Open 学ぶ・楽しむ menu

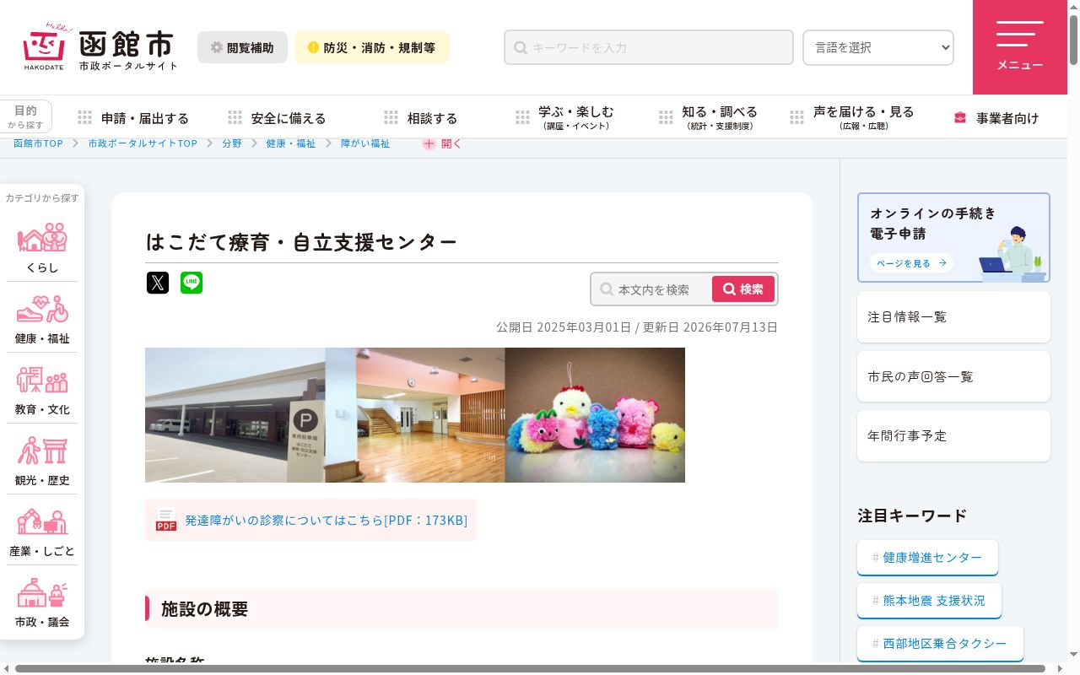pos(564,117)
